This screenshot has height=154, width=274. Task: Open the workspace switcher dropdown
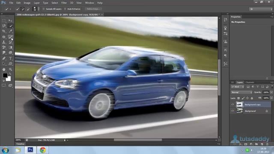click(261, 9)
